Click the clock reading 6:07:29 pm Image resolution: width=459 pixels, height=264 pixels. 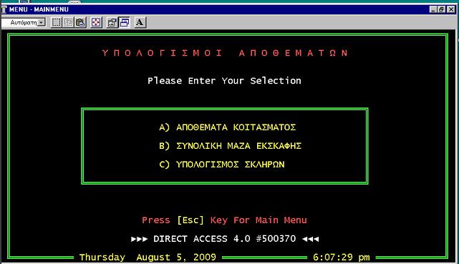click(342, 258)
